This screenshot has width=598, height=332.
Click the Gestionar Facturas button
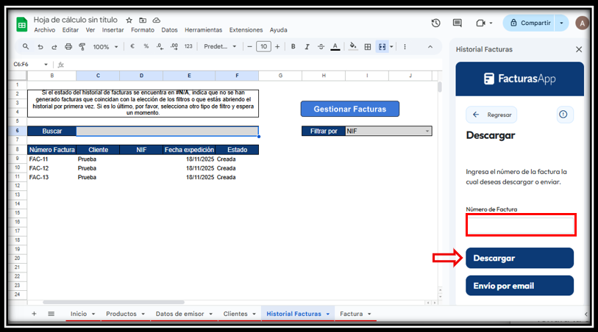coord(349,109)
